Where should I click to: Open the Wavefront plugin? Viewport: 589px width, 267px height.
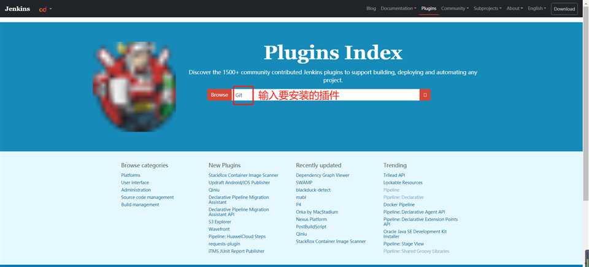219,229
